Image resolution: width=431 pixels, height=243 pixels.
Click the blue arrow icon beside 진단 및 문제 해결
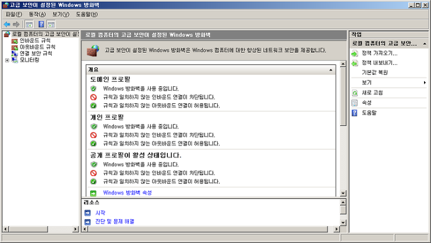coord(88,222)
